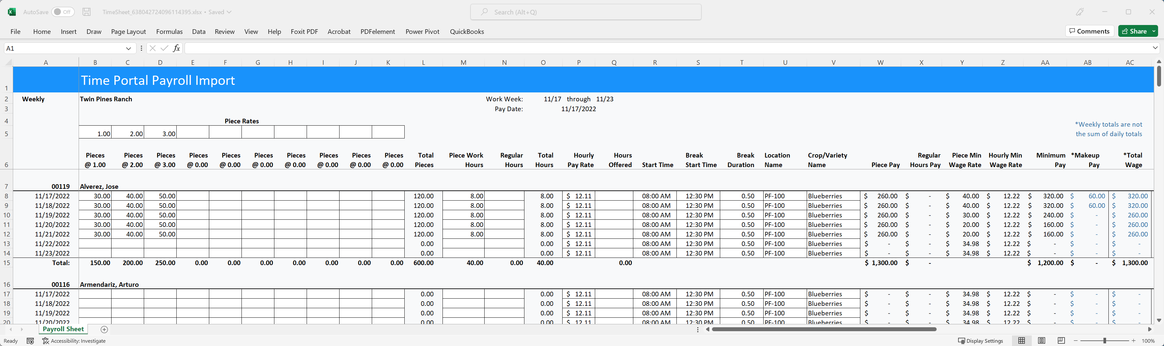Image resolution: width=1164 pixels, height=346 pixels.
Task: Add a new sheet with plus icon
Action: pyautogui.click(x=104, y=329)
